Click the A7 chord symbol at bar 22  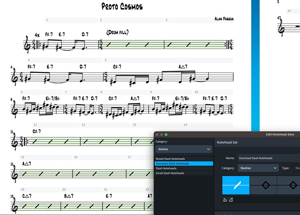pos(150,196)
